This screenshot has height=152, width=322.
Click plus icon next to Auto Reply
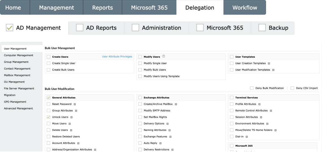coord(160,143)
